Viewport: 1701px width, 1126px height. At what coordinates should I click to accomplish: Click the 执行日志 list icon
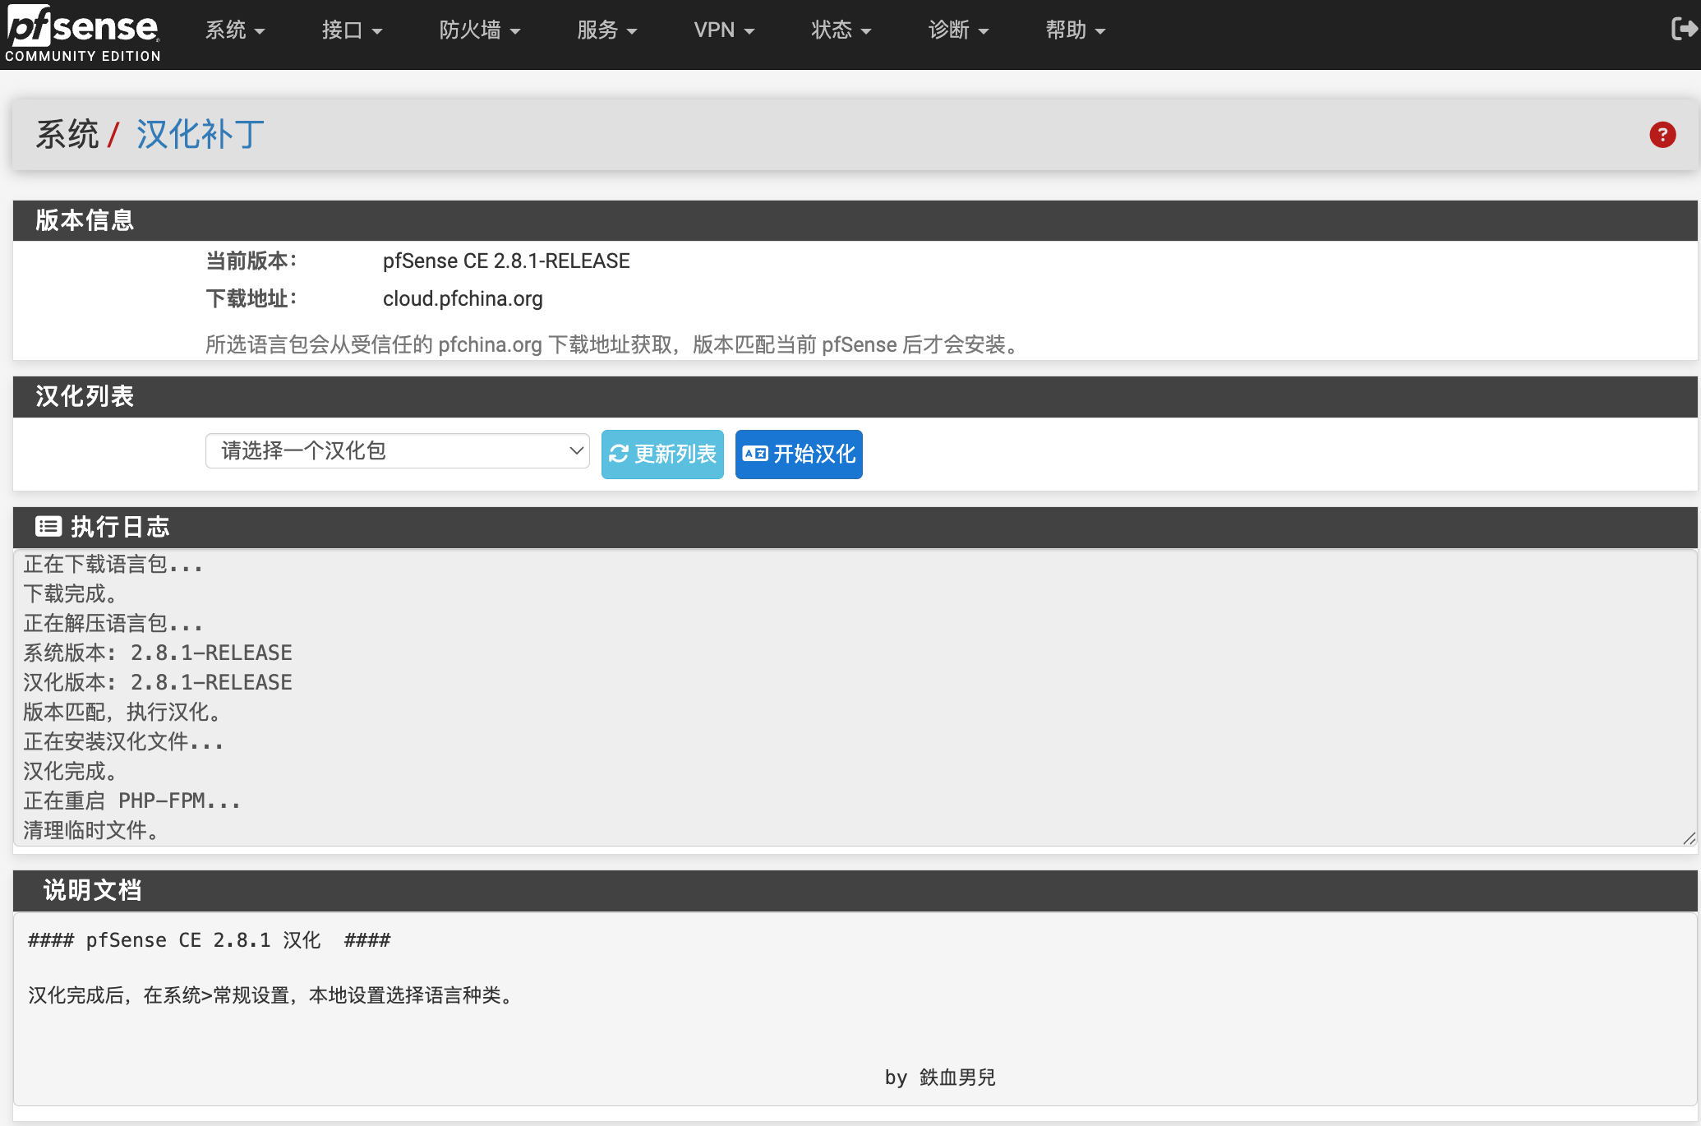(48, 526)
